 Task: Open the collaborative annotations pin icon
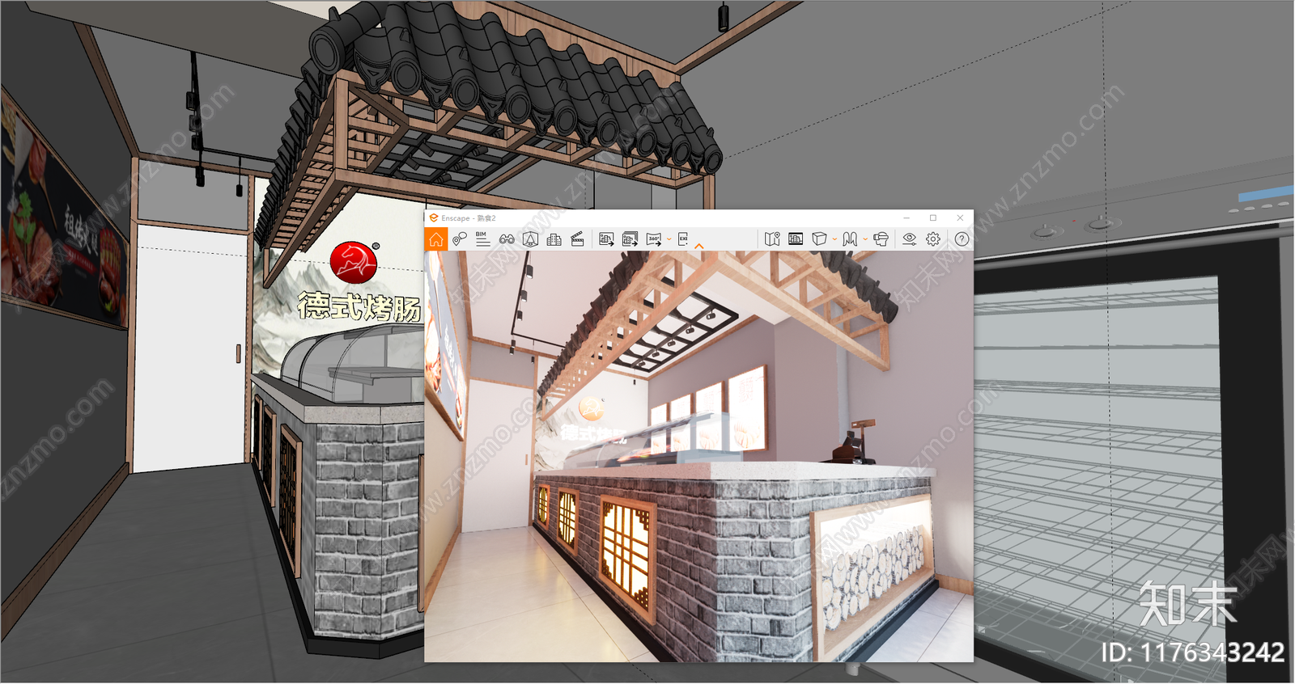[460, 239]
